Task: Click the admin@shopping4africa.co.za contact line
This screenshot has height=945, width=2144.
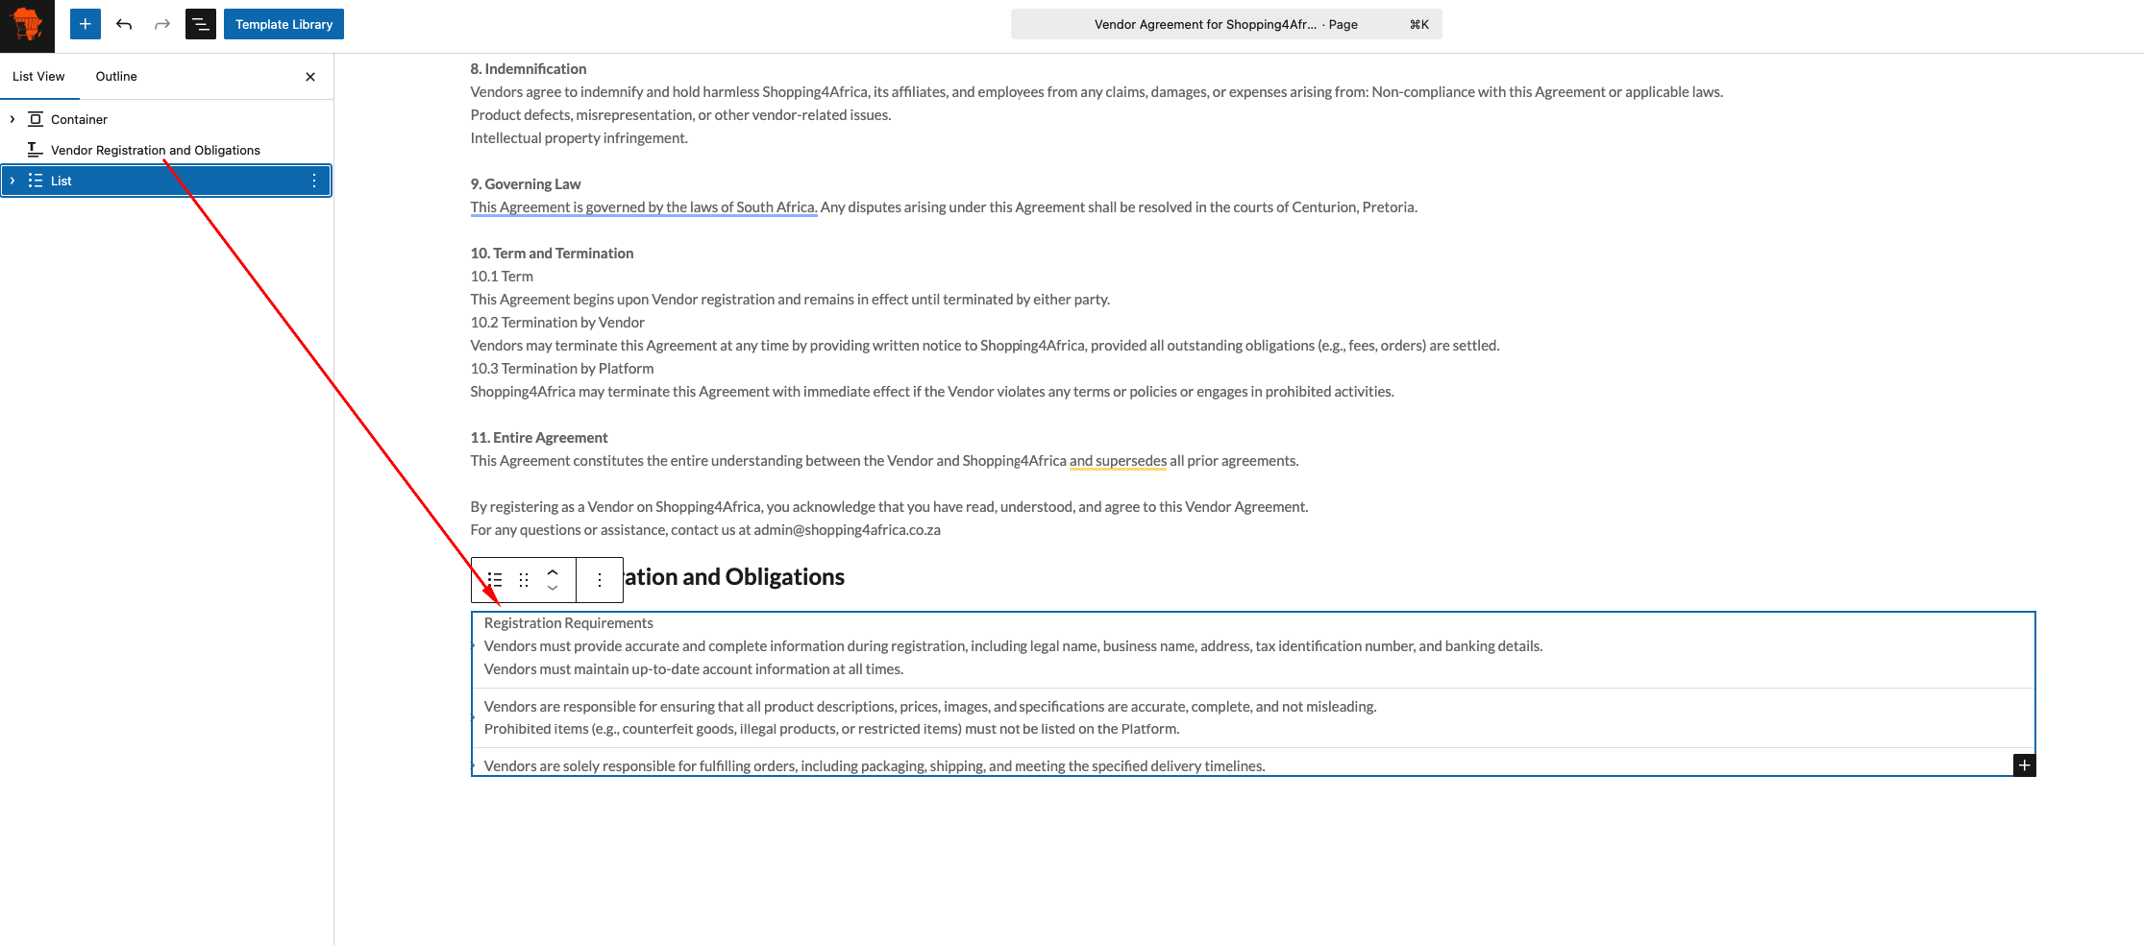Action: [x=705, y=530]
